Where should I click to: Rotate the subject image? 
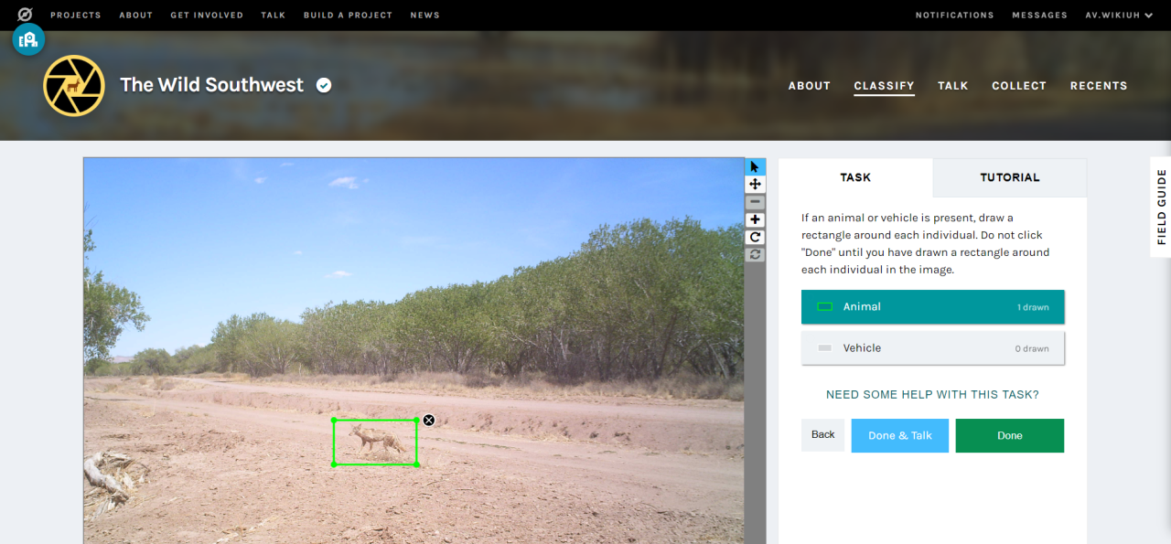(755, 237)
